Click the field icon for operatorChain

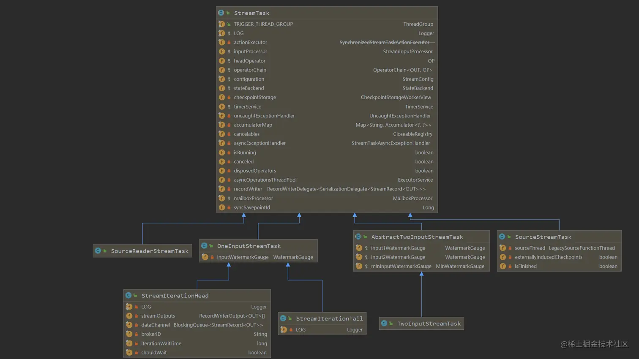click(221, 70)
